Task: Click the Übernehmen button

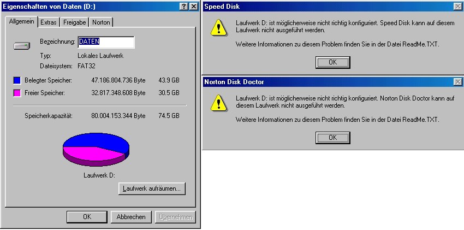Action: (x=175, y=217)
